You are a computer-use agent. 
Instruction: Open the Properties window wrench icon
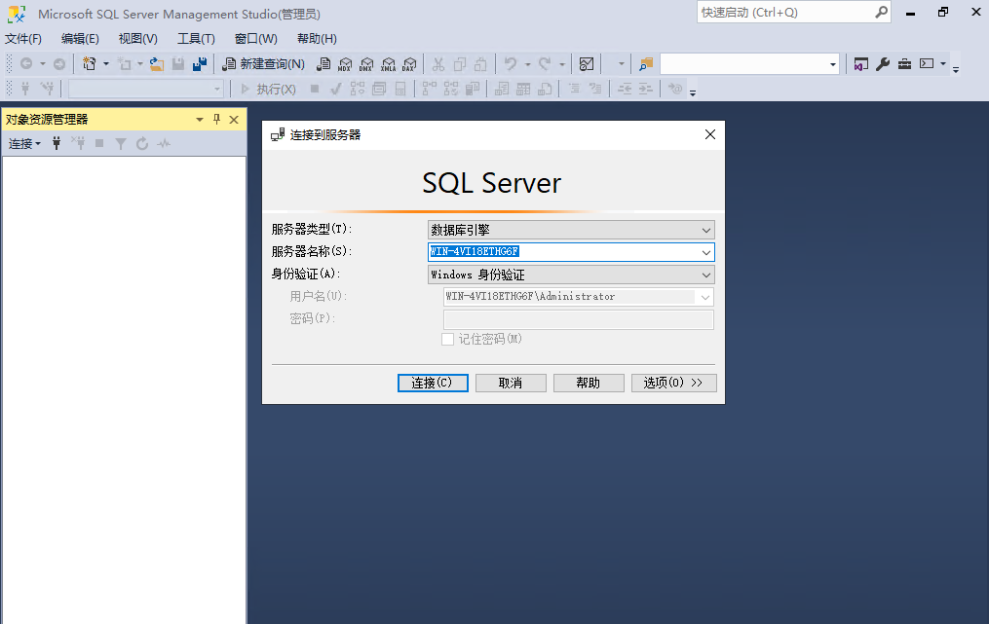click(x=883, y=63)
